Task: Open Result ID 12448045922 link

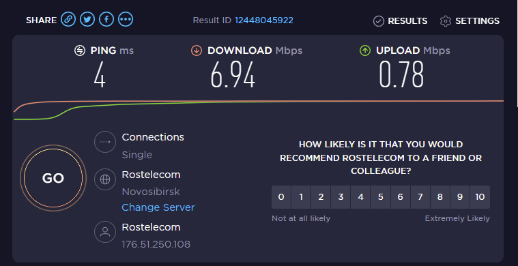Action: click(x=264, y=20)
